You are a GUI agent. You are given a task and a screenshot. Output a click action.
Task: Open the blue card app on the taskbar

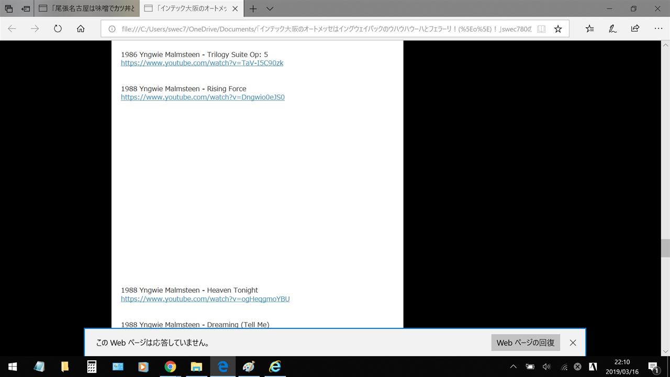click(x=118, y=367)
